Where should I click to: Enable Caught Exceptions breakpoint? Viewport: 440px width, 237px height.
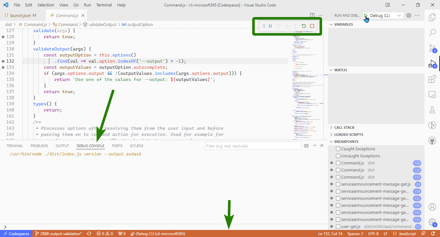point(338,149)
